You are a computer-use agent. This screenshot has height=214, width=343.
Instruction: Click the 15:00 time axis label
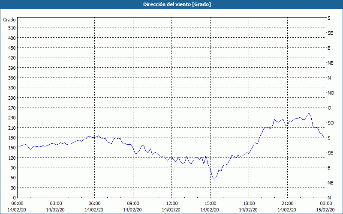point(211,204)
